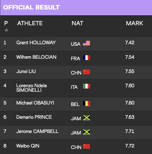Image resolution: width=152 pixels, height=154 pixels.
Task: Sort by the MARK column header
Action: (x=135, y=23)
